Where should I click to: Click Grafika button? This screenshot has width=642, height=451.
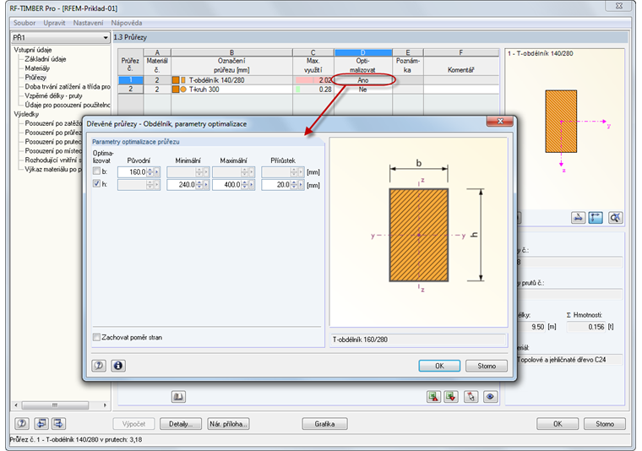click(x=324, y=424)
